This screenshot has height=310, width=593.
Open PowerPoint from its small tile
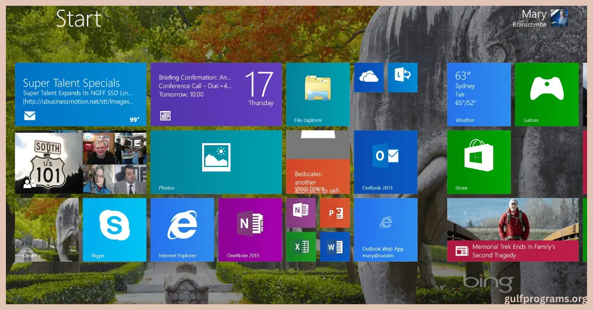335,213
